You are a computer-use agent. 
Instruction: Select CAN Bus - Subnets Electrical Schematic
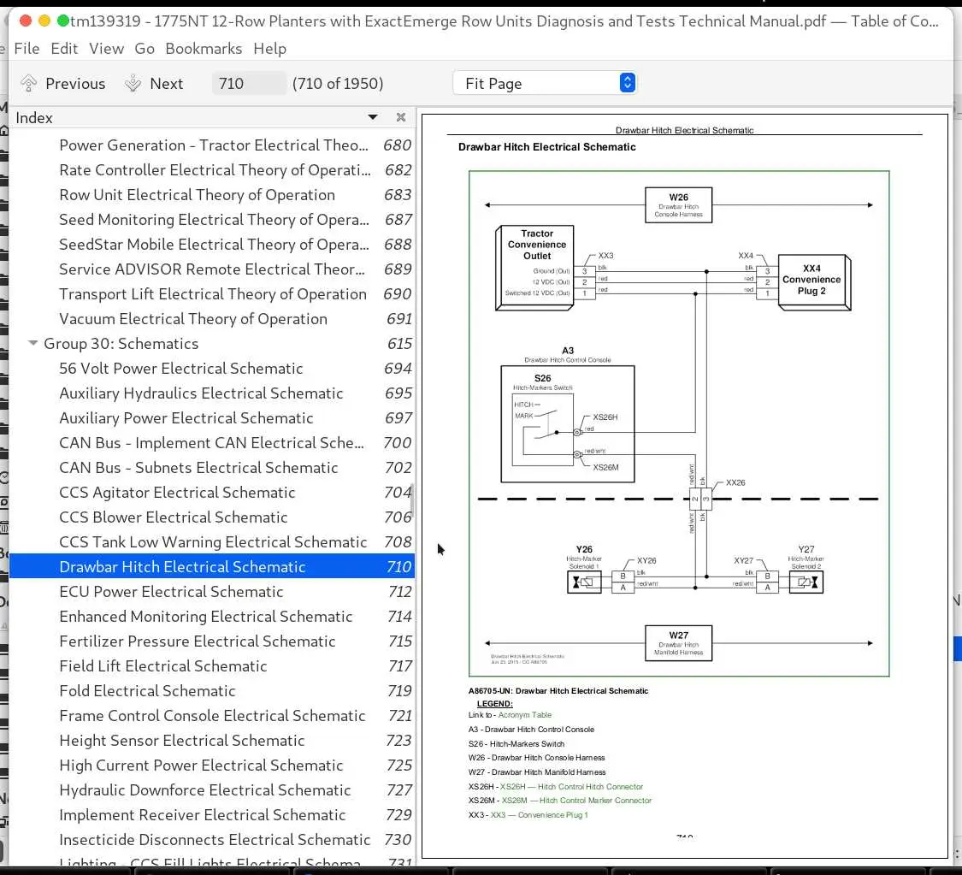pos(212,468)
